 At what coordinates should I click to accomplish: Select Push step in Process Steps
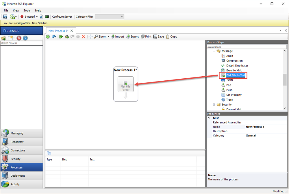point(229,90)
